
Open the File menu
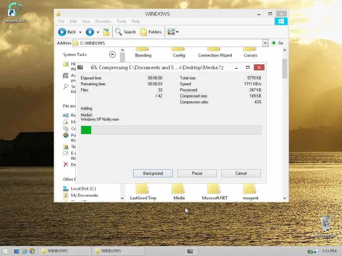pyautogui.click(x=61, y=21)
